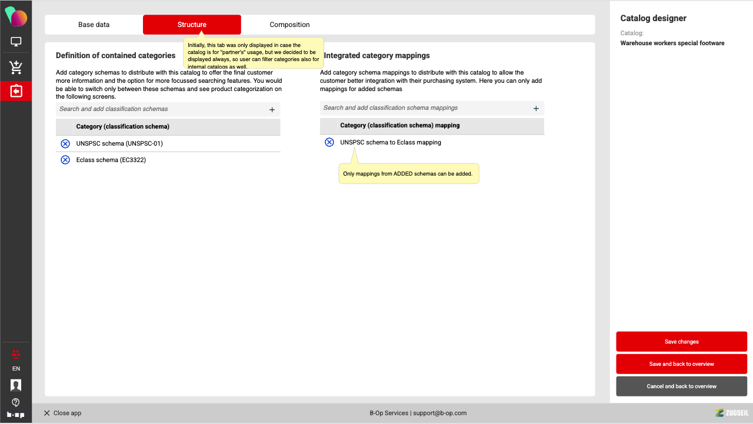Image resolution: width=753 pixels, height=424 pixels.
Task: Select the red catalog import sidebar icon
Action: pos(16,91)
